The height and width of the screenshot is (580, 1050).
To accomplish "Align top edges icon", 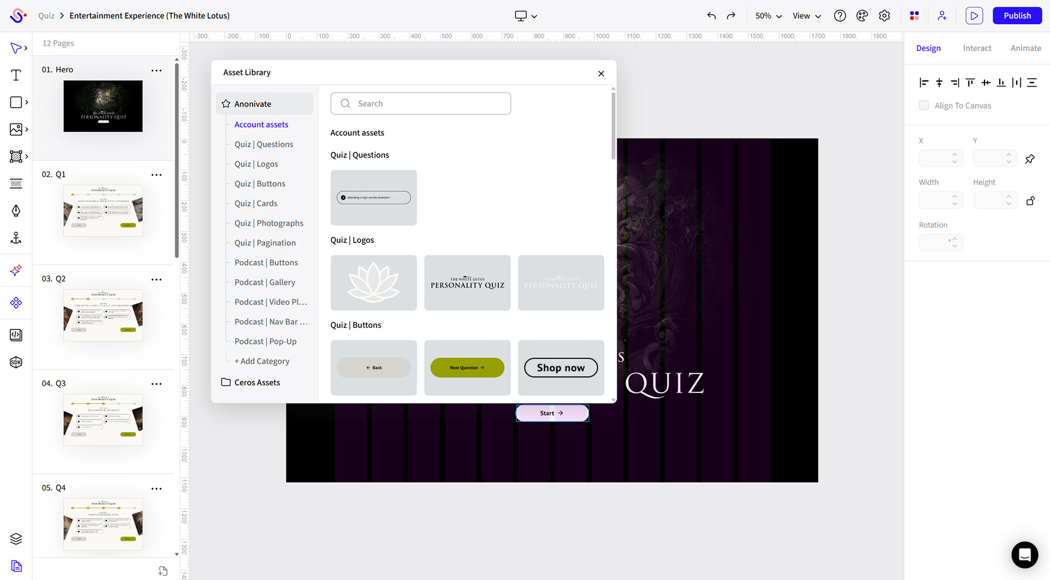I will (x=970, y=83).
